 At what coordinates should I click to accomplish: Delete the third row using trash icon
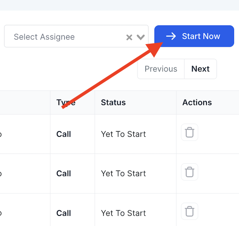coord(190,211)
